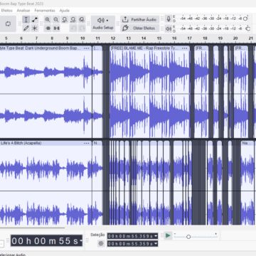
Task: Open selection start time format dropdown
Action: coord(156,236)
